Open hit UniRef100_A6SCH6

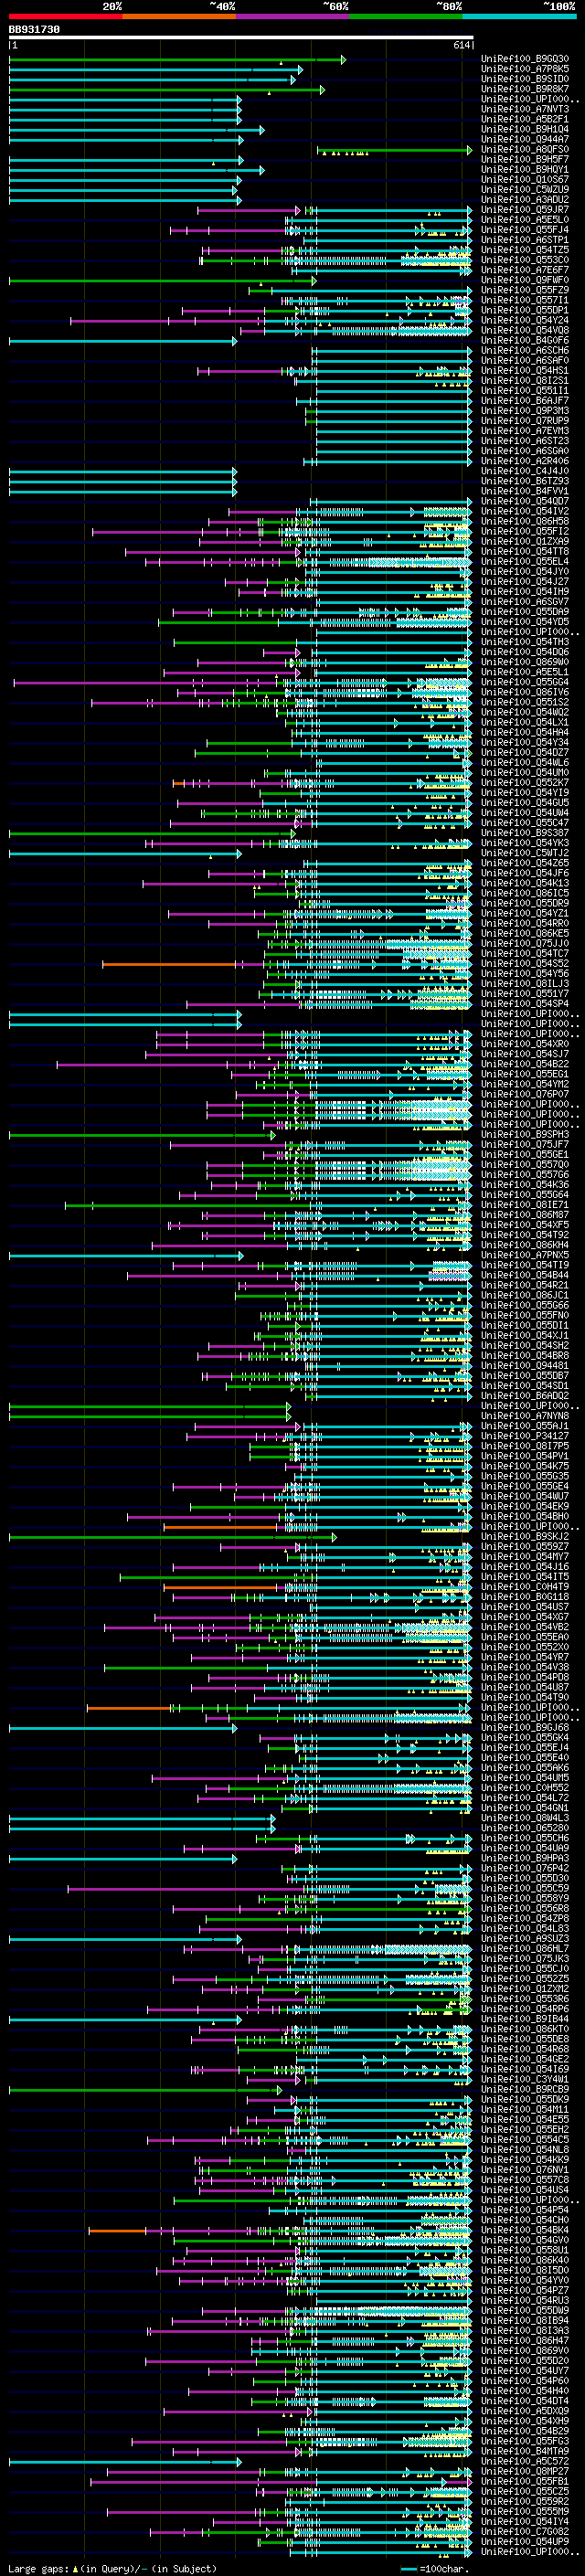(525, 350)
